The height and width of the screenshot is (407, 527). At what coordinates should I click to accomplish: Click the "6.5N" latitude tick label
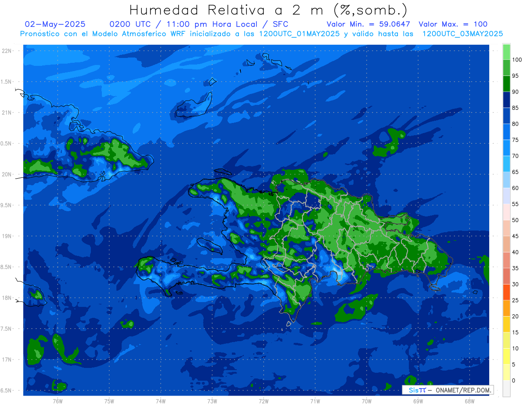[x=6, y=391]
